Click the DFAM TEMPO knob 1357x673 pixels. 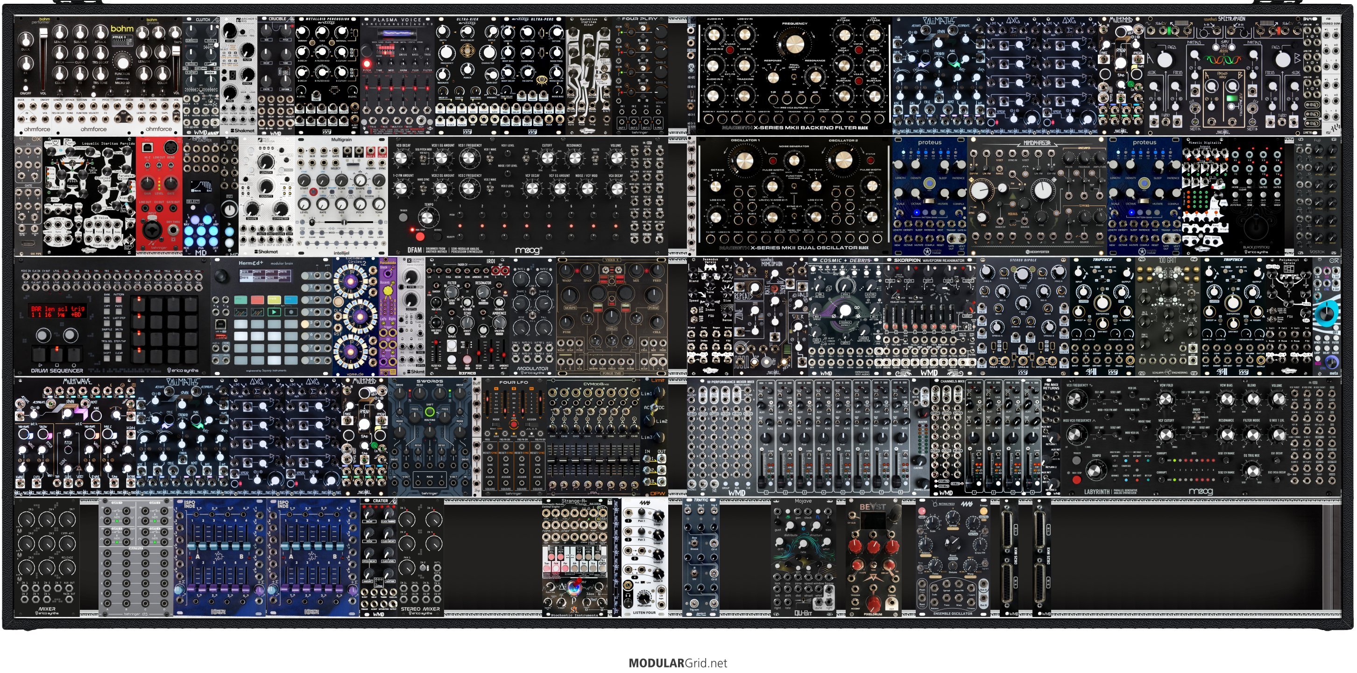[x=428, y=217]
